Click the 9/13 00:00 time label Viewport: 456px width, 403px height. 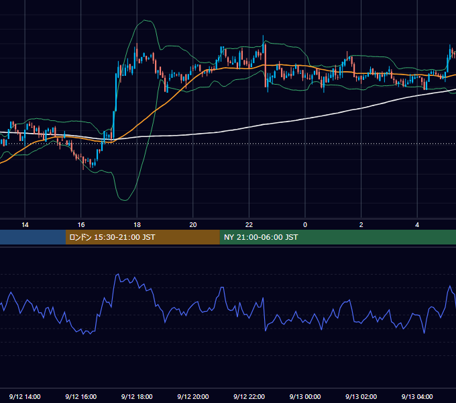(x=305, y=396)
